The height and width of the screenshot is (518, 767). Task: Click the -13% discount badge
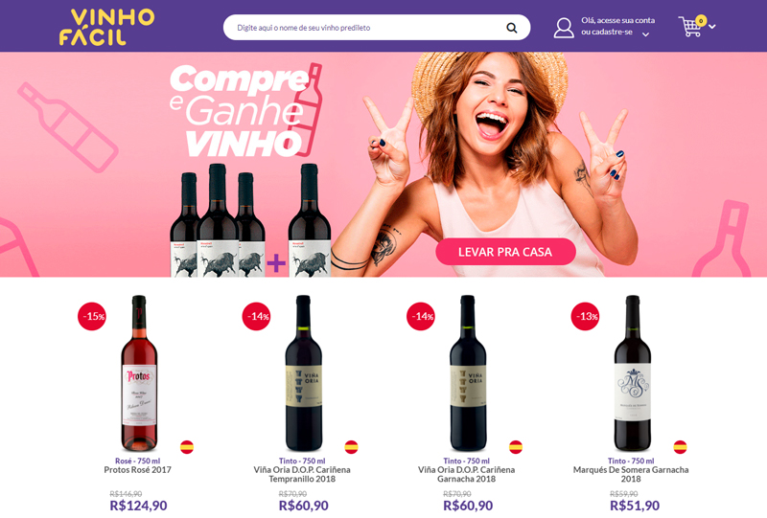click(x=586, y=316)
